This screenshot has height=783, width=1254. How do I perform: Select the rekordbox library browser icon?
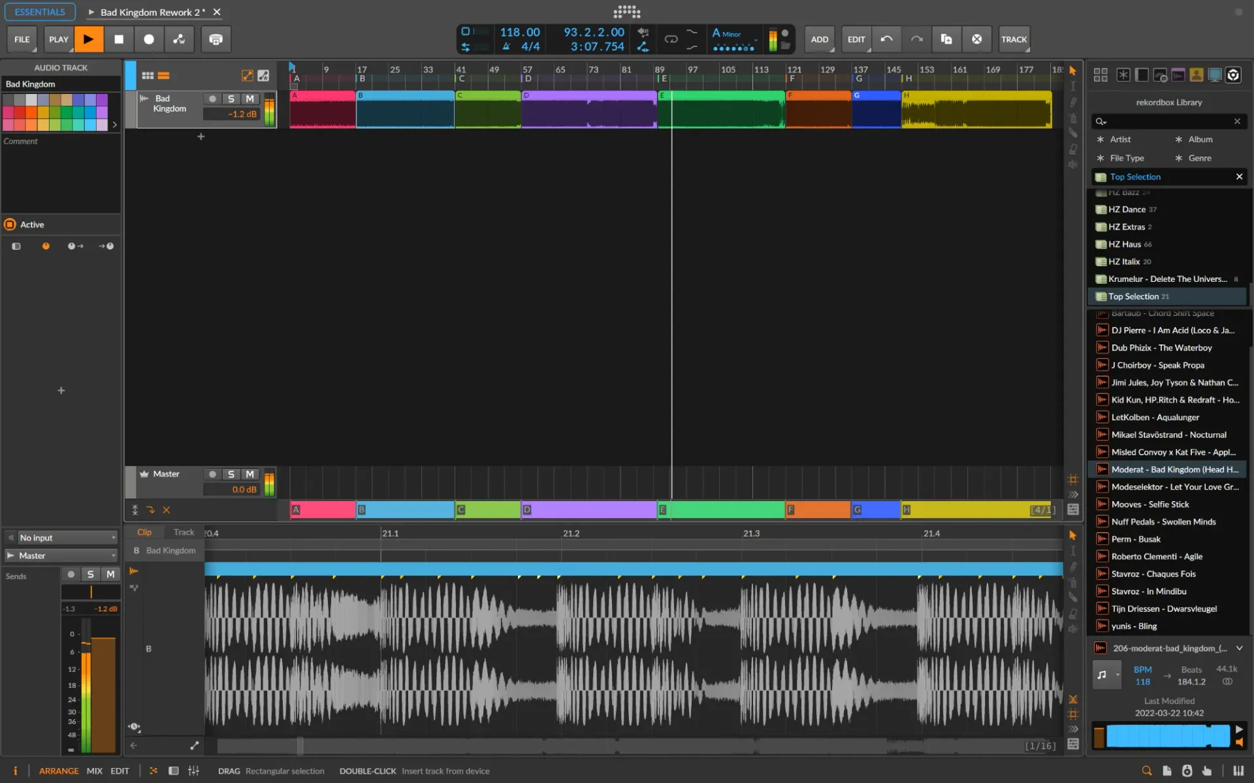[1233, 75]
